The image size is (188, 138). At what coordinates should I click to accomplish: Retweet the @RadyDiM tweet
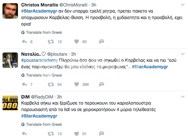click(x=51, y=134)
